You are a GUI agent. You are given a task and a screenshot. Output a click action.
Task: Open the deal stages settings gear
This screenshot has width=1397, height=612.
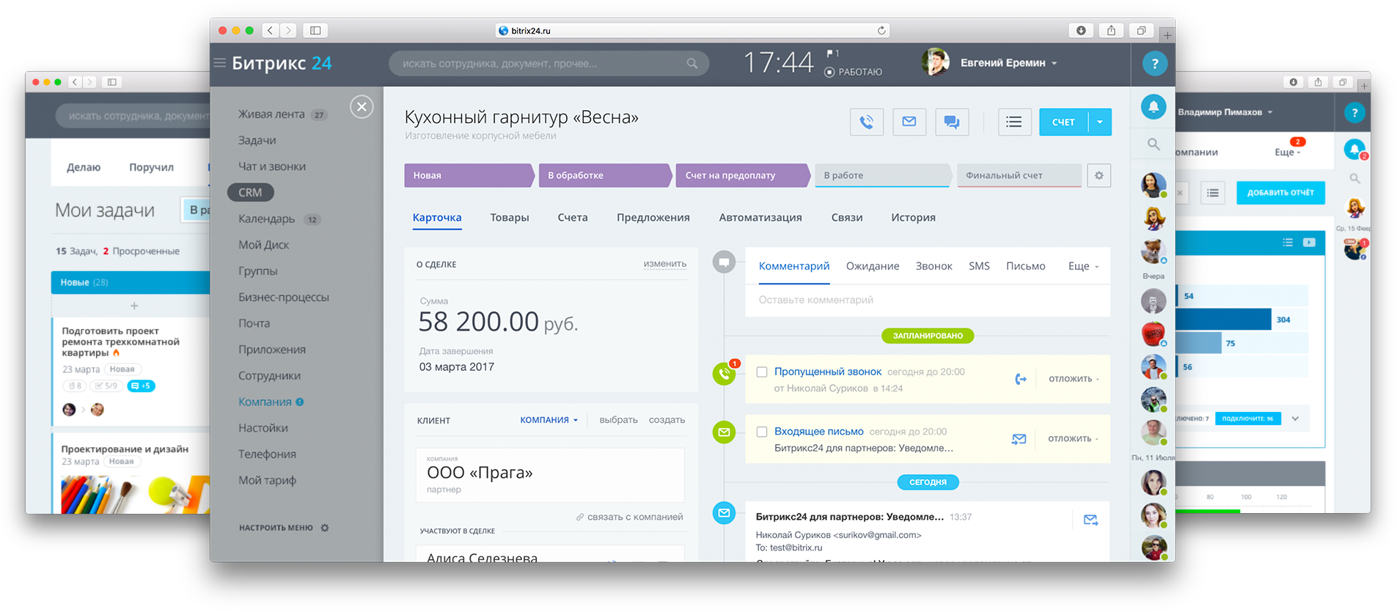[1099, 175]
